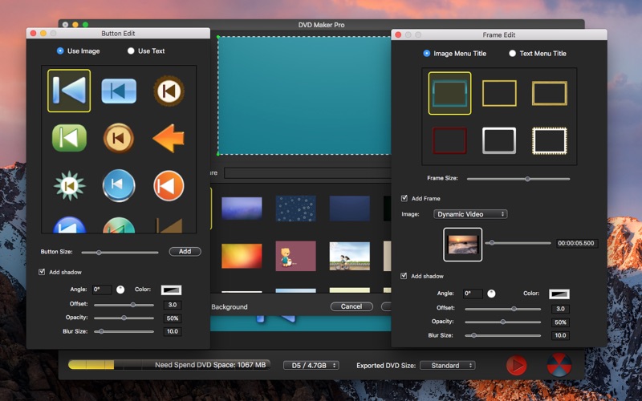The image size is (642, 401).
Task: Click the Cancel button
Action: tap(351, 306)
